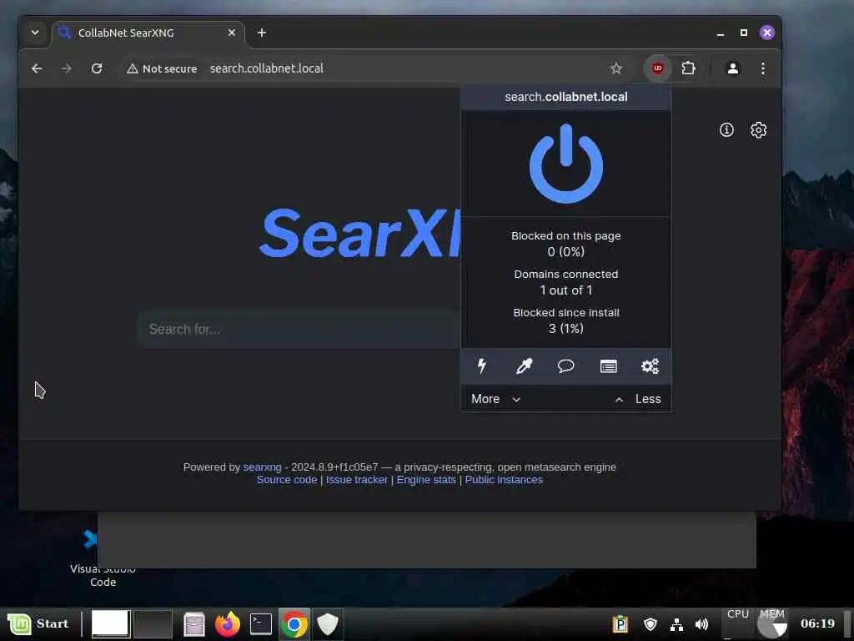Click the Domains connected 1 out of 1
Image resolution: width=854 pixels, height=641 pixels.
click(566, 282)
